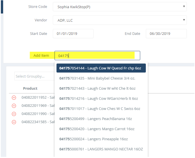Screen dimensions: 195x158
Task: Click the Store Code label
Action: (x=38, y=7)
